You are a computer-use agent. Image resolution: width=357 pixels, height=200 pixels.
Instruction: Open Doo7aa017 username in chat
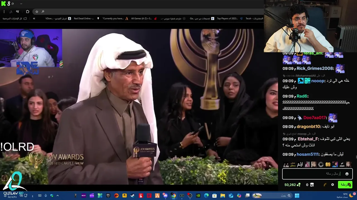pyautogui.click(x=315, y=118)
